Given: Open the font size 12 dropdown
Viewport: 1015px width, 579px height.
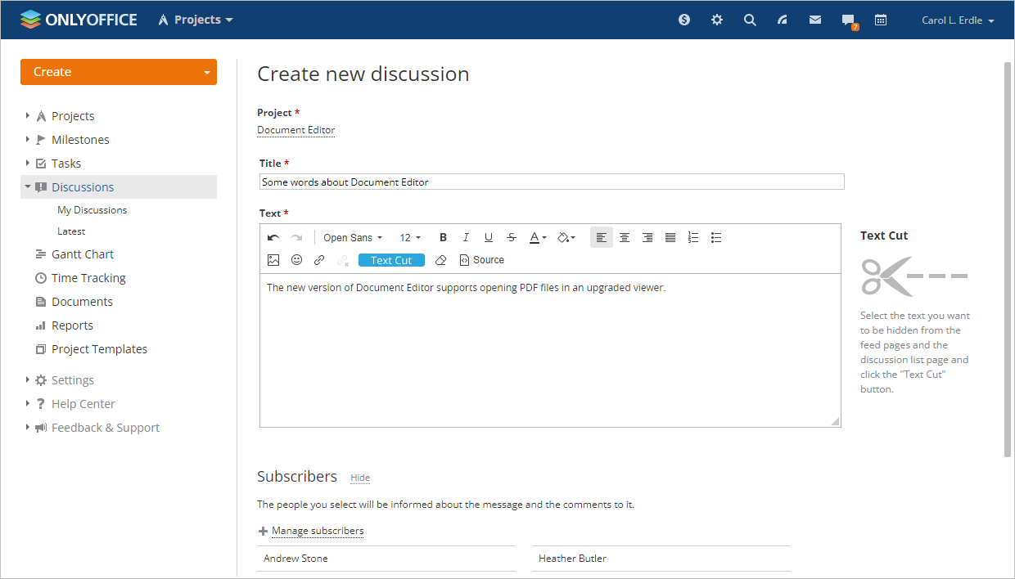Looking at the screenshot, I should tap(410, 238).
